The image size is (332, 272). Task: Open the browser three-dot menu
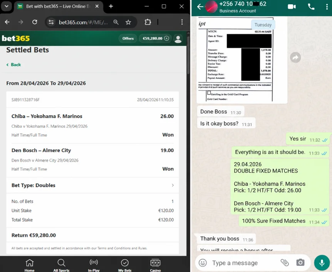point(182,22)
